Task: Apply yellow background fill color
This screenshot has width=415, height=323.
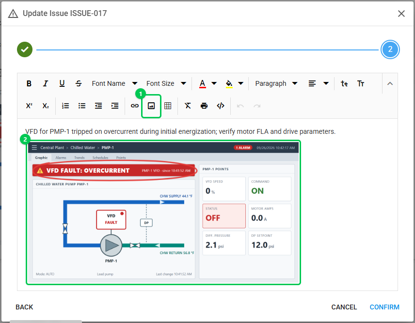Action: (x=229, y=84)
